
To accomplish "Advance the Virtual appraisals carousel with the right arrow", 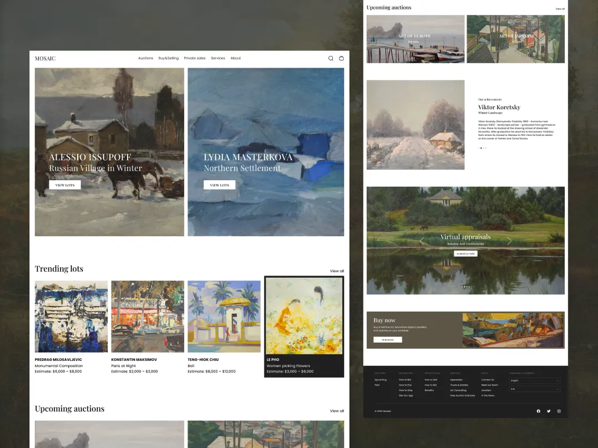I will click(x=509, y=240).
